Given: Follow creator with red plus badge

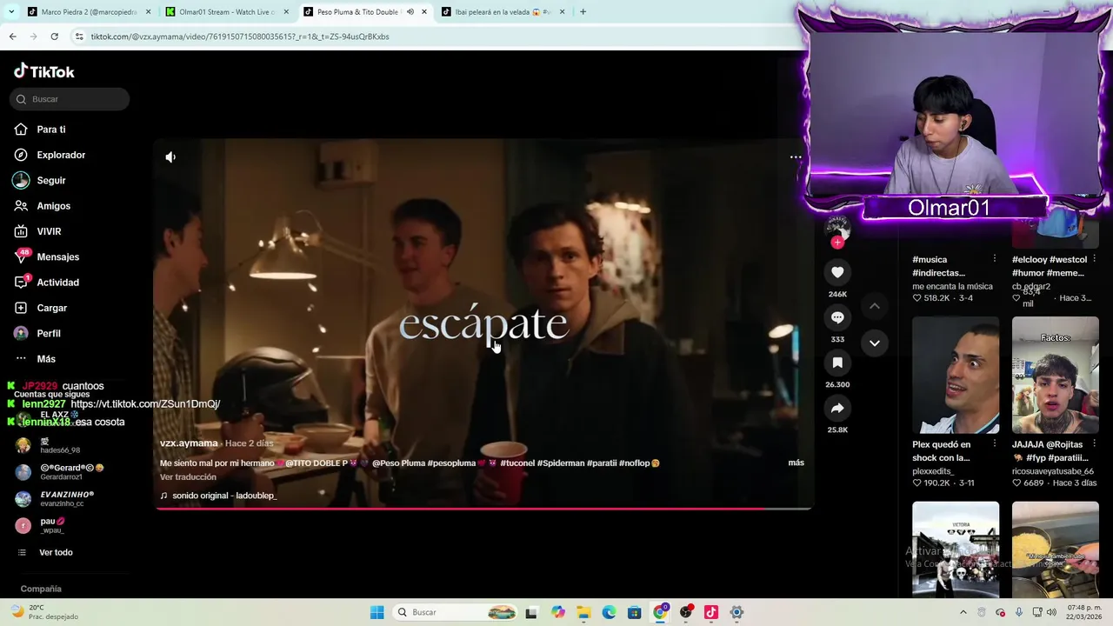Looking at the screenshot, I should pos(837,243).
